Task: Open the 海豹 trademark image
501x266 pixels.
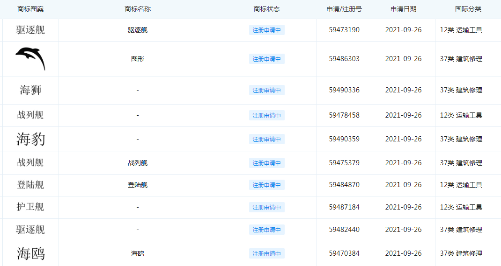Action: coord(31,139)
